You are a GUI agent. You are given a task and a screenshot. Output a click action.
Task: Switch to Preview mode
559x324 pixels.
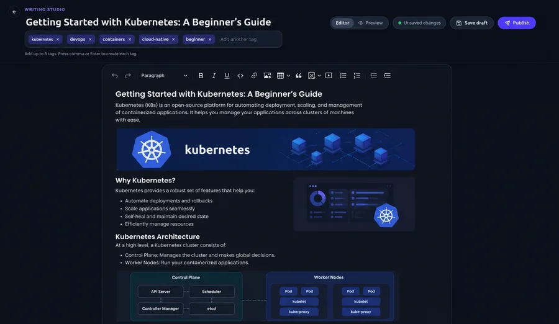(370, 23)
